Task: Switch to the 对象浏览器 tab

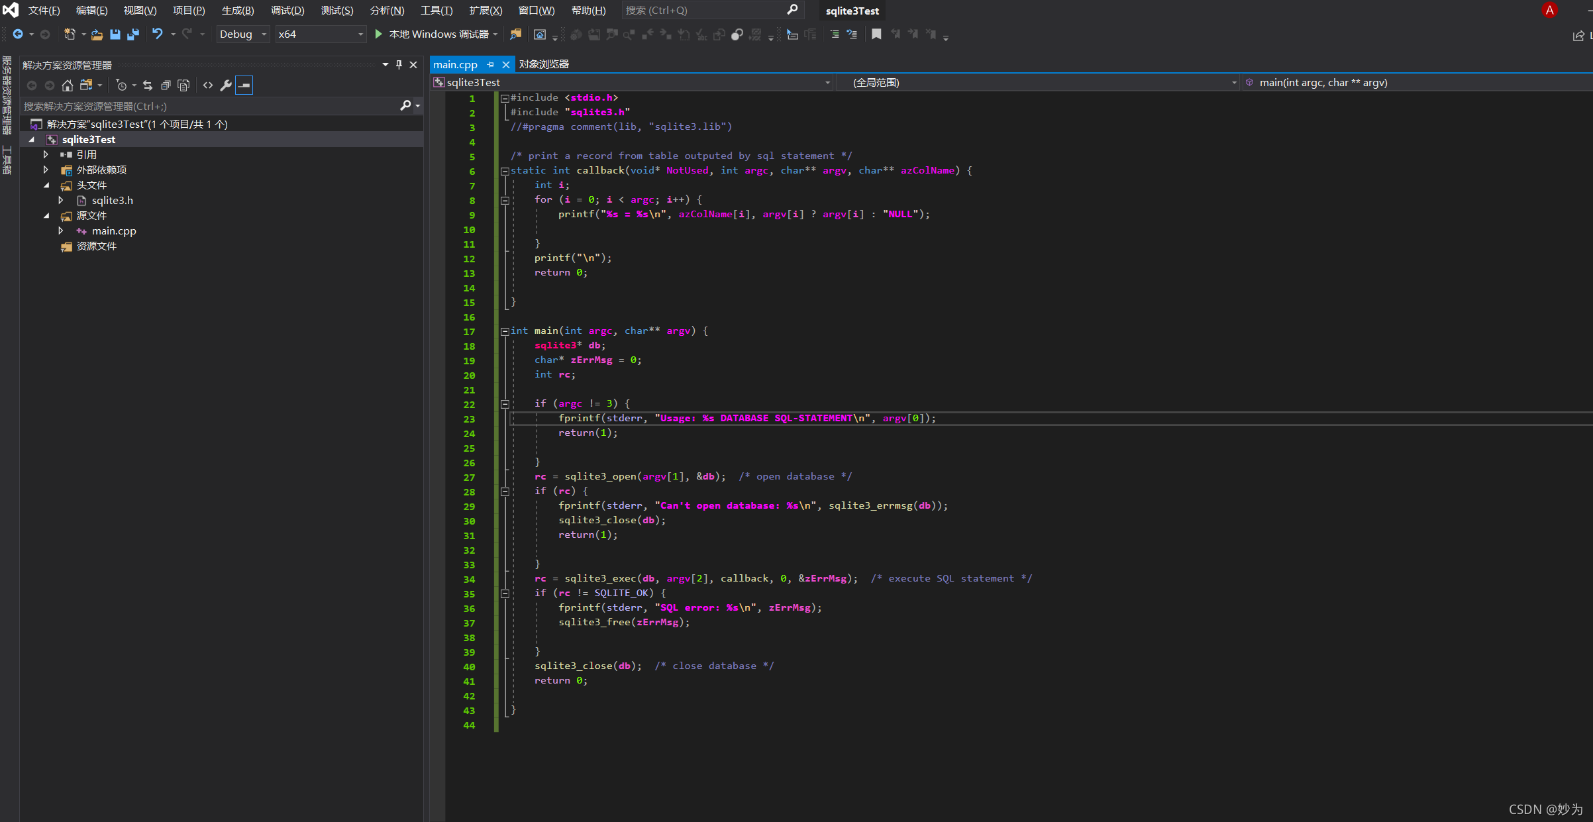Action: 544,64
